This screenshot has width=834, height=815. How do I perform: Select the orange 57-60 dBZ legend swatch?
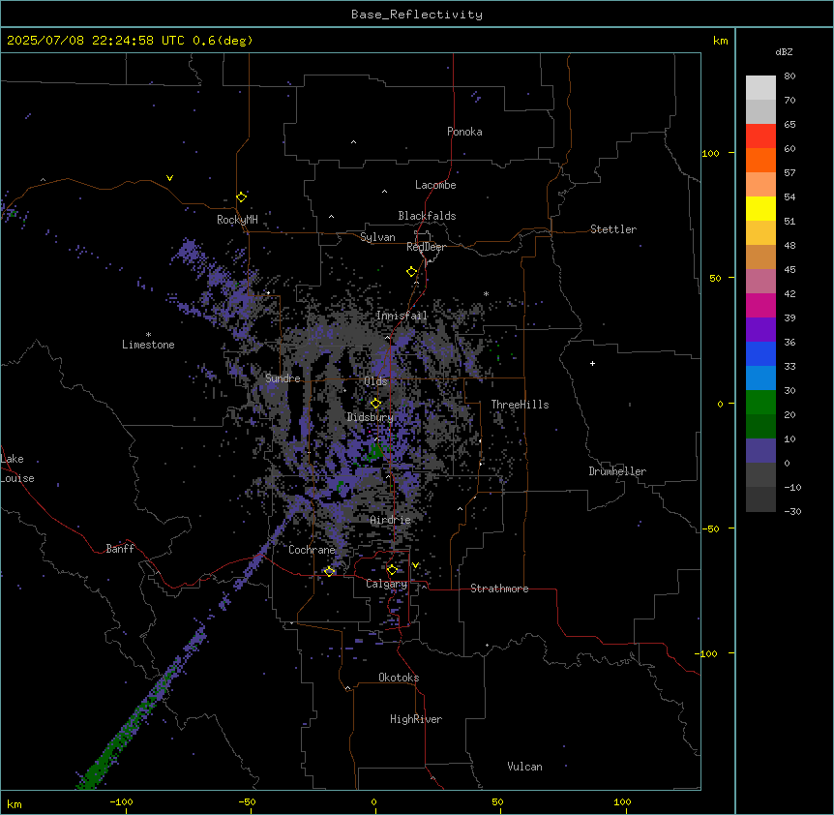click(x=760, y=160)
